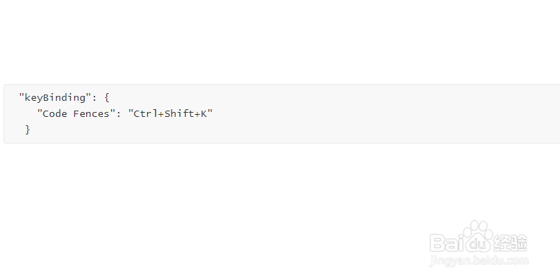Click empty gray area inside code block
The width and height of the screenshot is (560, 280).
[357, 114]
